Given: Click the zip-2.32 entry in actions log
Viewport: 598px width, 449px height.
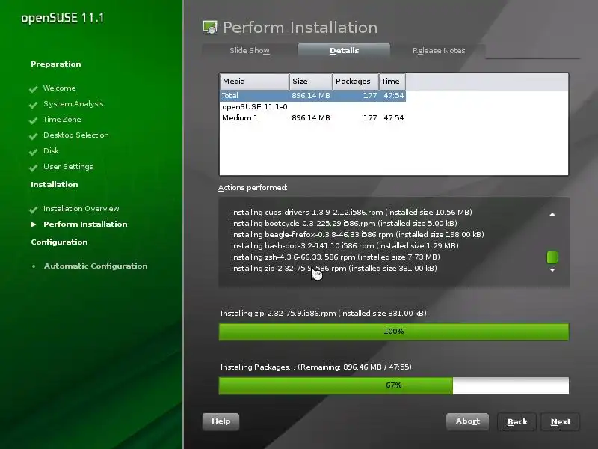Looking at the screenshot, I should [x=333, y=269].
